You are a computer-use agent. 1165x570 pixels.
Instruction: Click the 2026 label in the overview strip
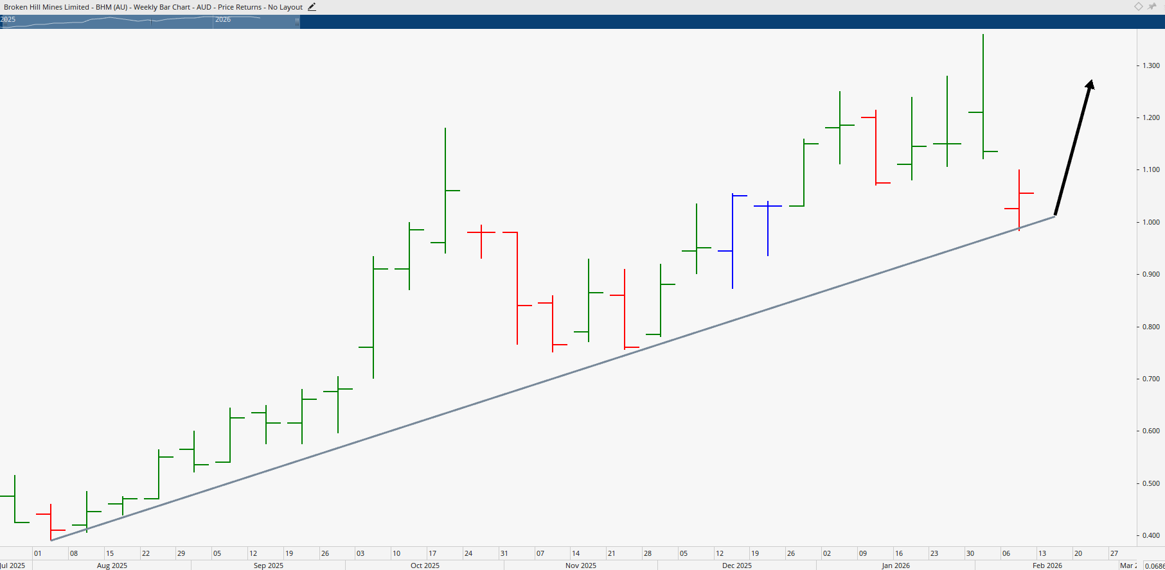[223, 20]
